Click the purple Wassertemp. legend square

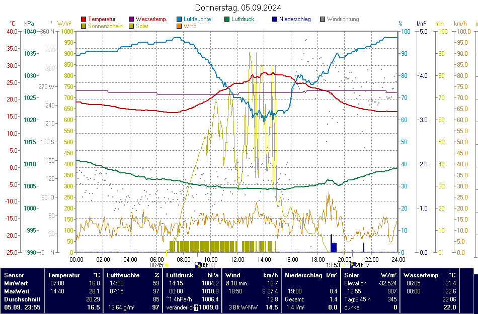tap(131, 19)
